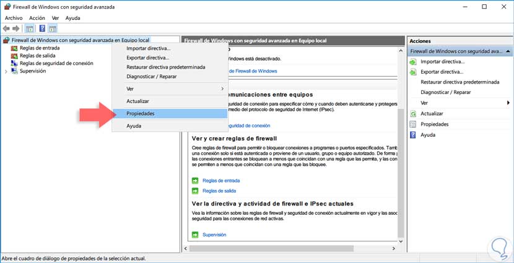Click the center pane horizontal scrollbar thumb
The height and width of the screenshot is (263, 514).
click(272, 248)
